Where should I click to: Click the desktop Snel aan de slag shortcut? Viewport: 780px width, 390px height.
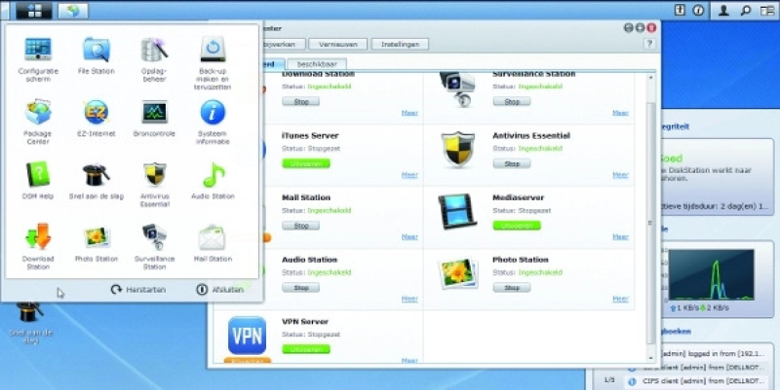click(x=30, y=321)
